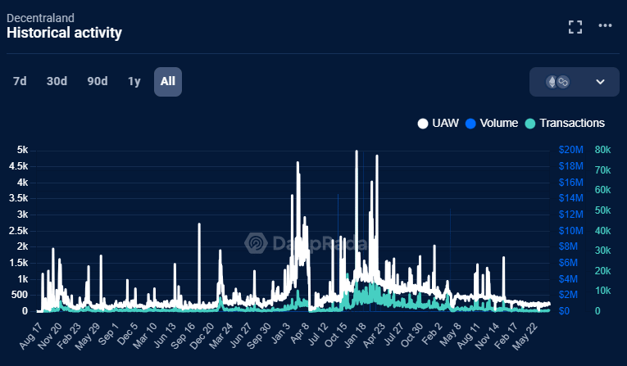Click the $10M volume axis label
This screenshot has height=366, width=627.
571,231
